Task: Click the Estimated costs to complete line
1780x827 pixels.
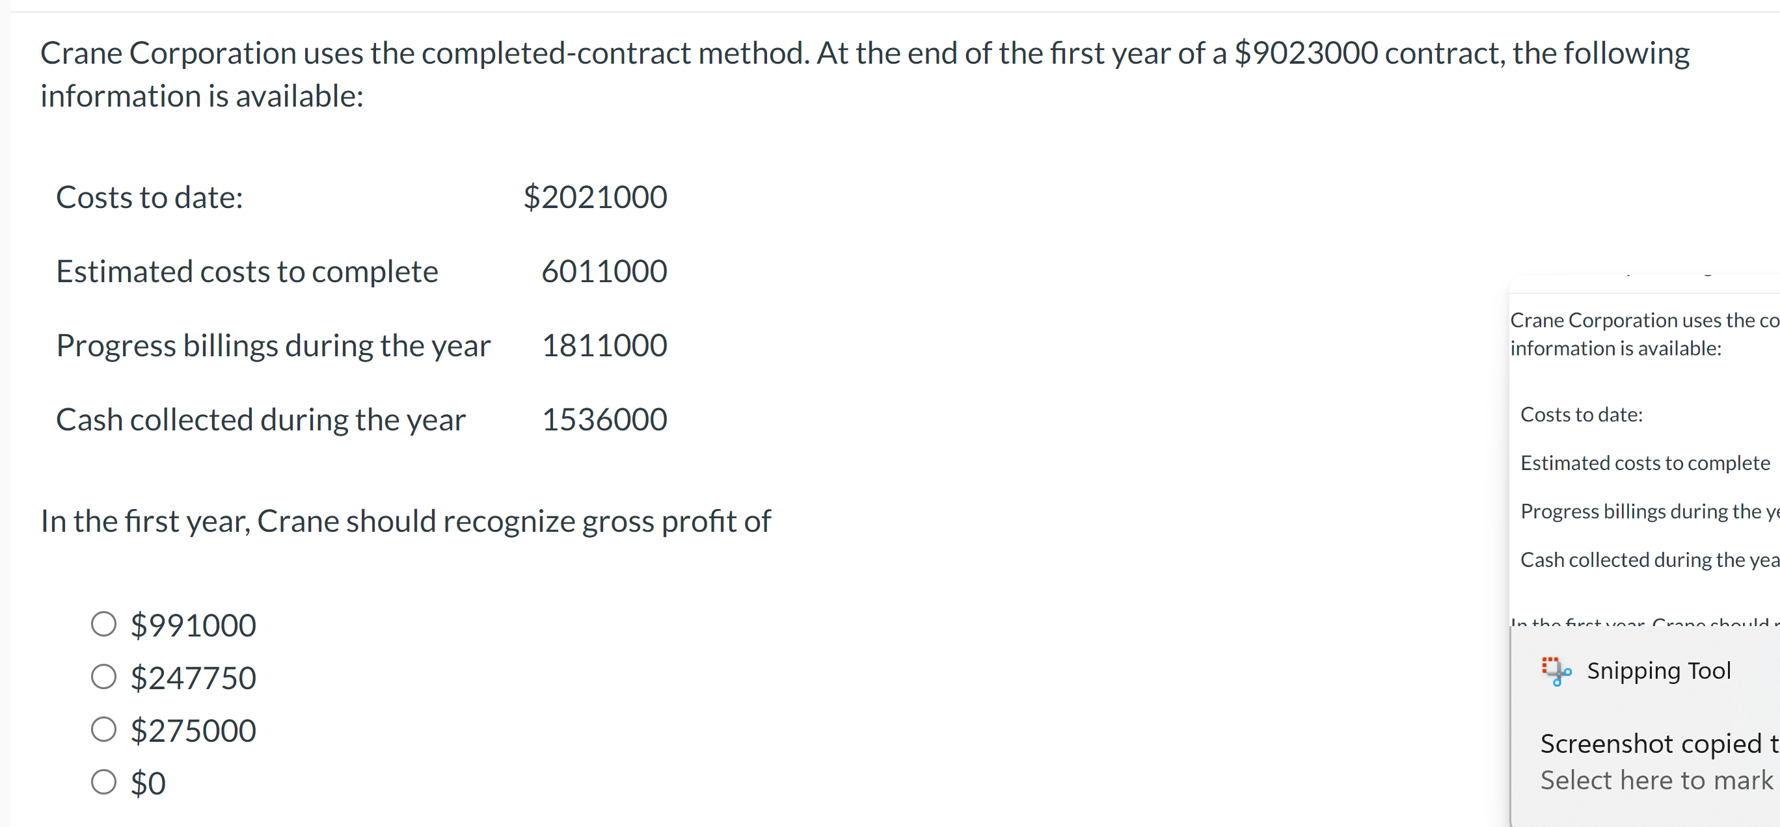Action: point(247,270)
